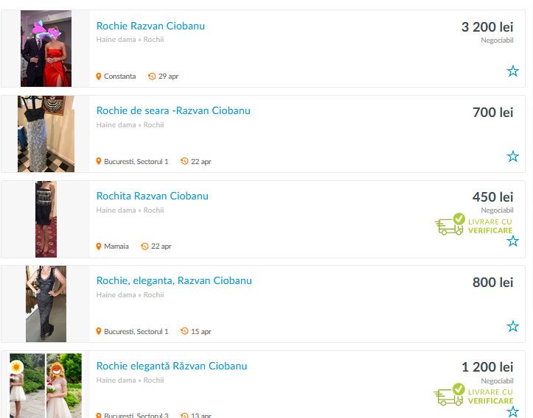Click the red dress photo thumbnail
Image resolution: width=533 pixels, height=418 pixels.
click(46, 49)
